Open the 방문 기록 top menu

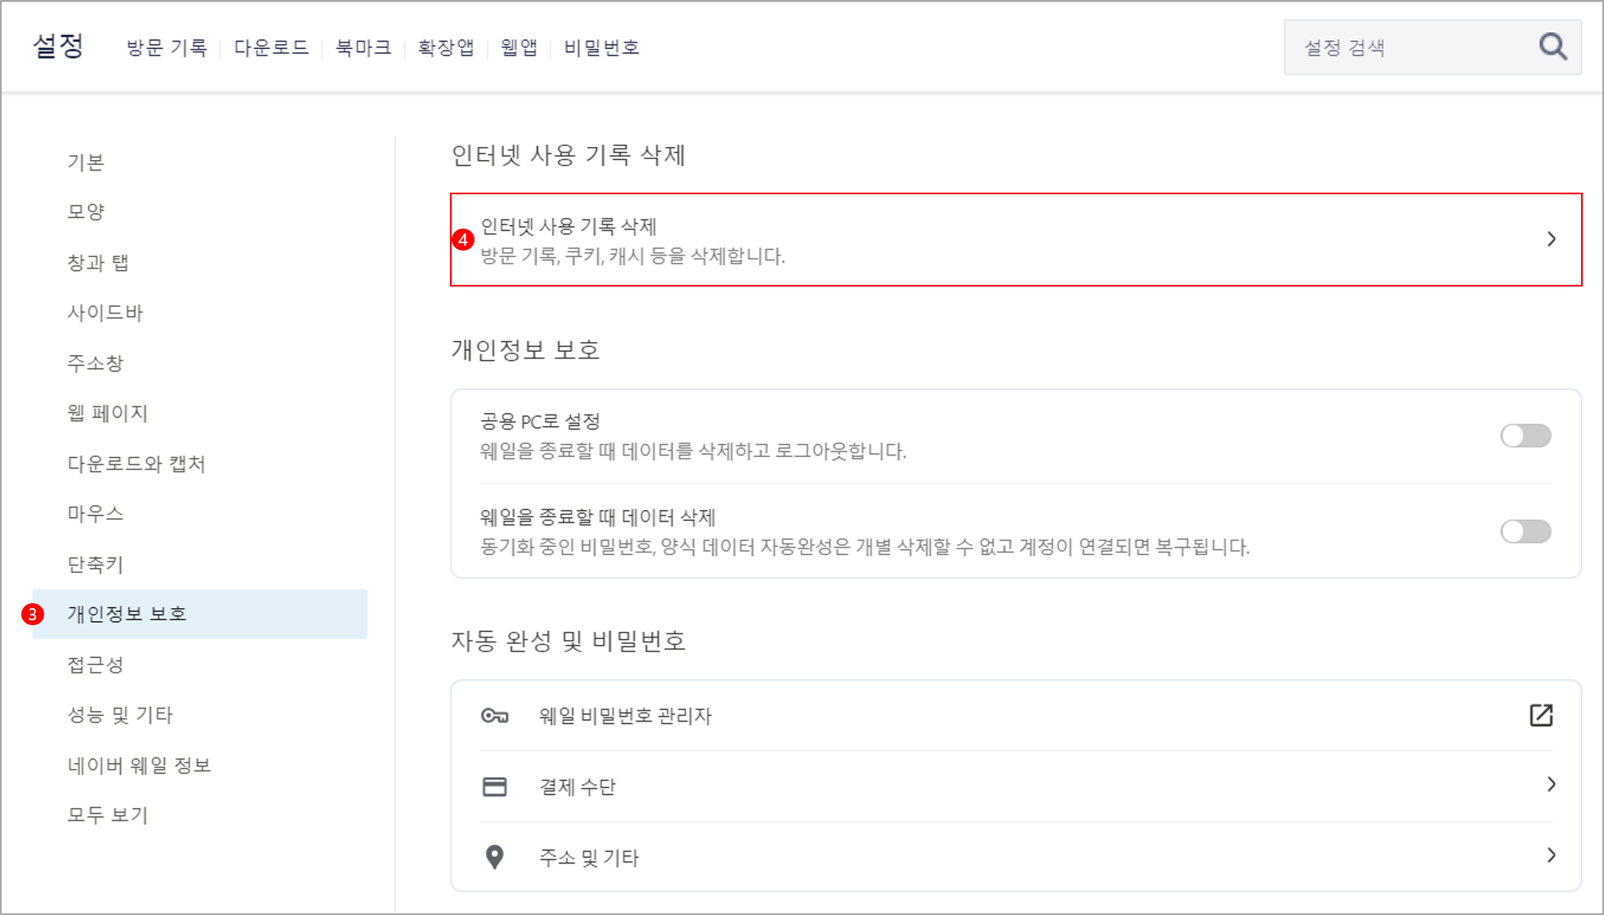[167, 48]
